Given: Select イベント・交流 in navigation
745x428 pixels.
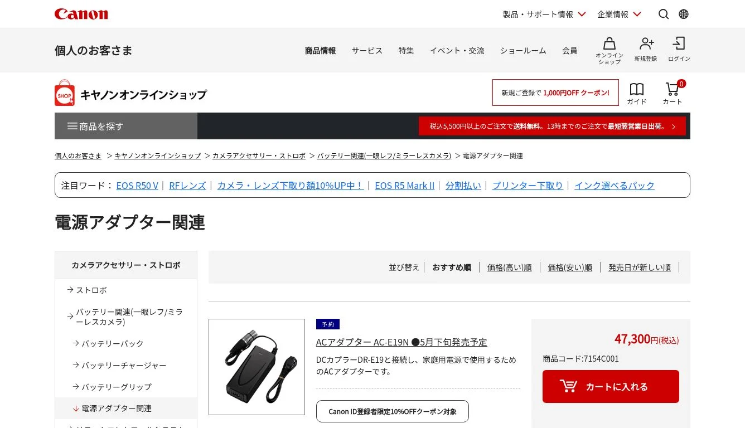Looking at the screenshot, I should coord(457,50).
